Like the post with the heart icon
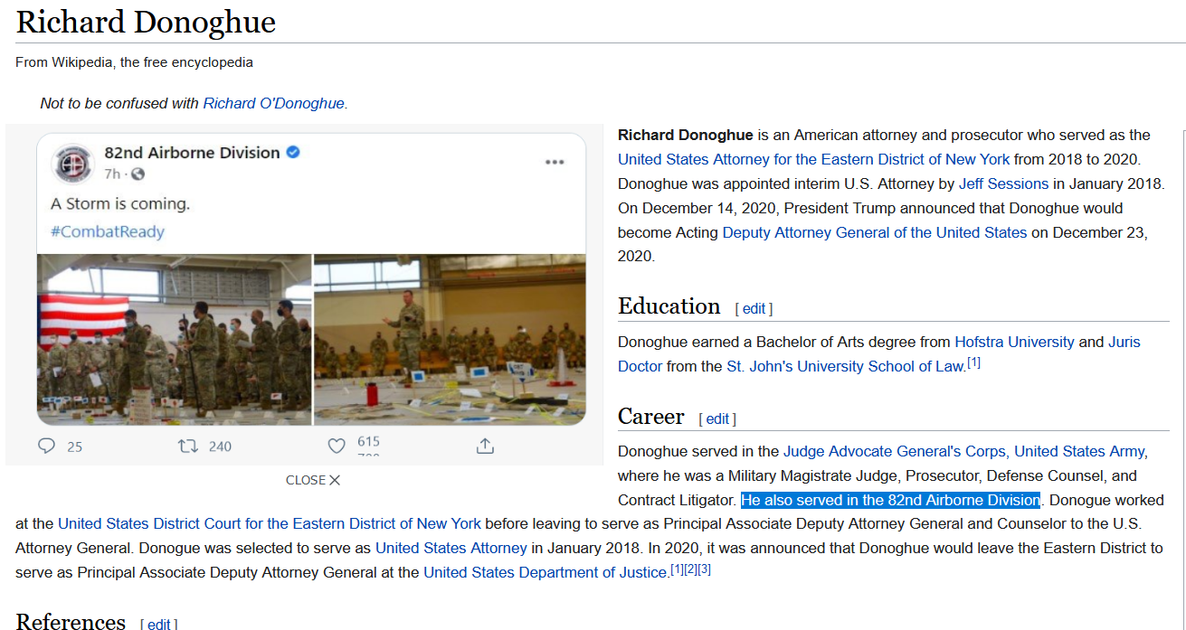Screen dimensions: 1186x630 click(x=337, y=446)
